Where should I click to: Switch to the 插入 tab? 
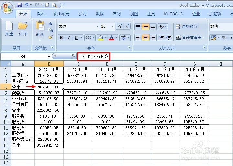[x=40, y=14]
